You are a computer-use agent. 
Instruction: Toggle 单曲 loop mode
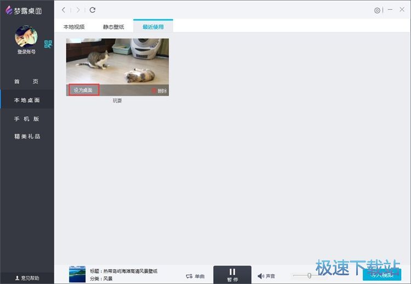[x=195, y=276]
